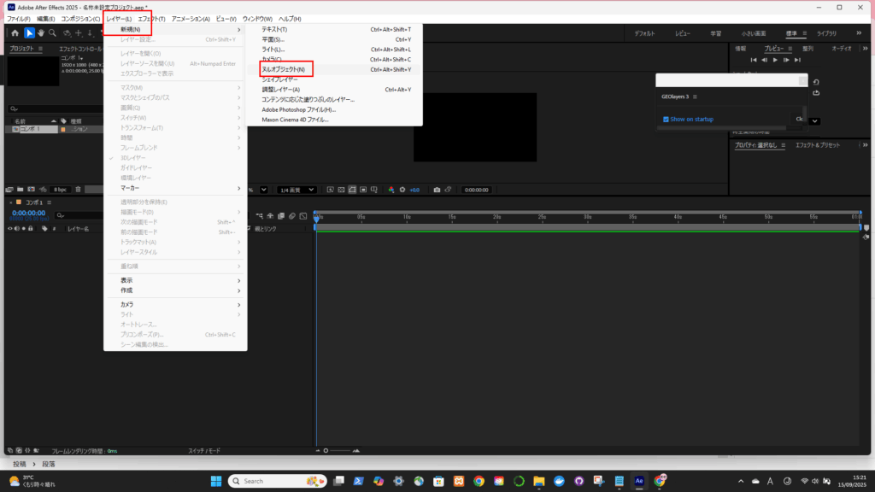The image size is (875, 492).
Task: Uncheck the Show on startup checkbox
Action: pos(667,119)
